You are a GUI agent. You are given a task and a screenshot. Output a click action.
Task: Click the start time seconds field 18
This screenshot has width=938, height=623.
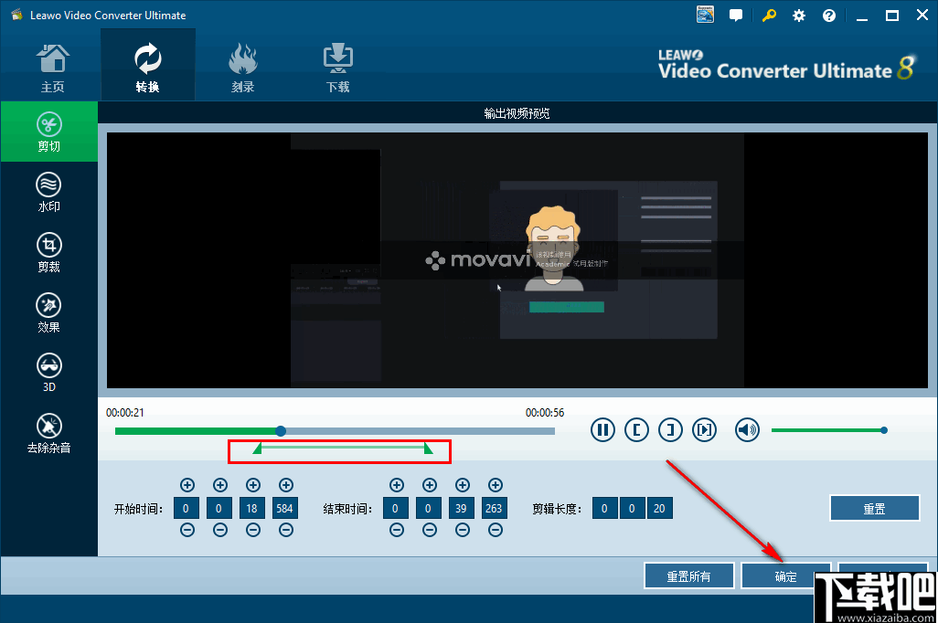pyautogui.click(x=251, y=508)
